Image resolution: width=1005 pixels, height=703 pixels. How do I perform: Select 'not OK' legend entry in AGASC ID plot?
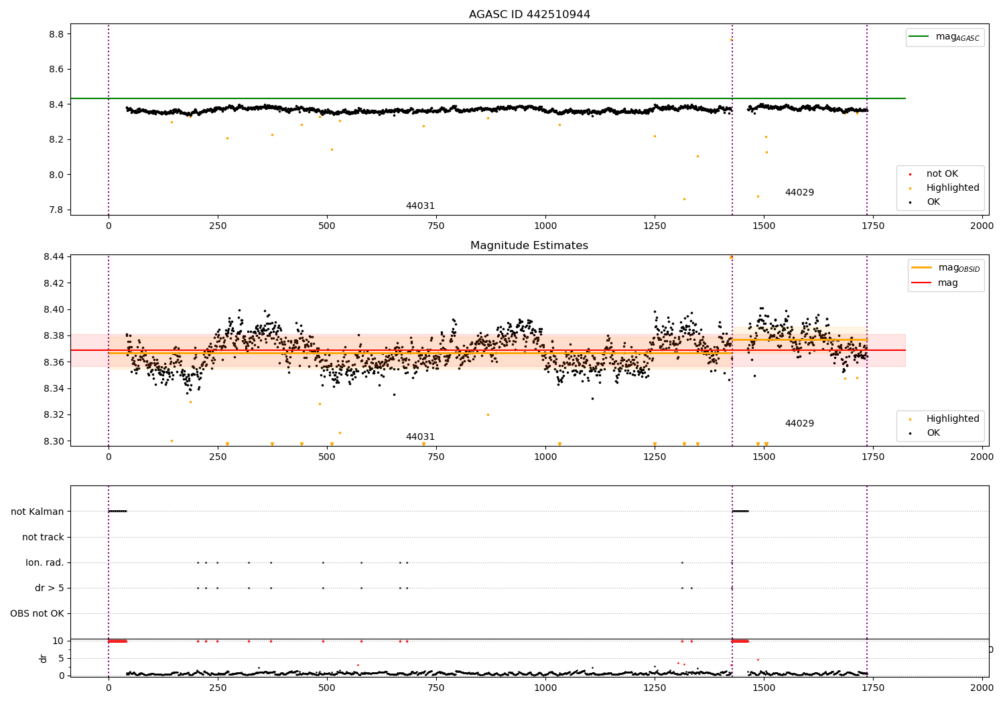[942, 174]
